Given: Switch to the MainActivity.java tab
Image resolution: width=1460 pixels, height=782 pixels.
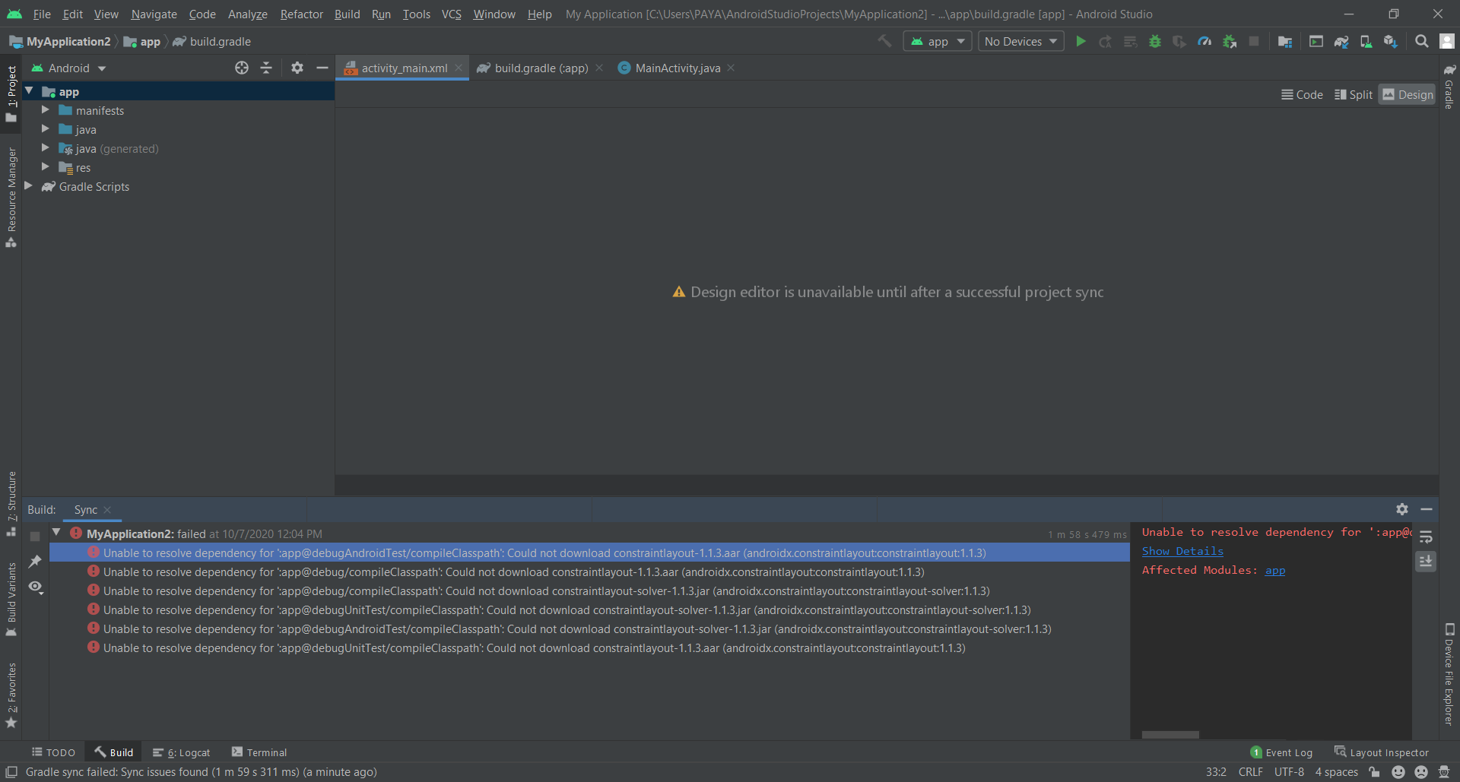Looking at the screenshot, I should tap(677, 68).
